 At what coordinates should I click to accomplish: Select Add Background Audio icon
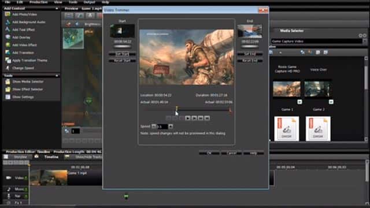pyautogui.click(x=8, y=22)
